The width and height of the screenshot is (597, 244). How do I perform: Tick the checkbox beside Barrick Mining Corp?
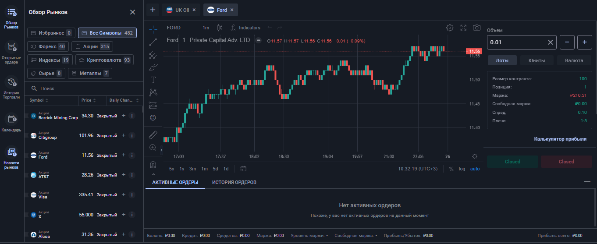(26, 116)
